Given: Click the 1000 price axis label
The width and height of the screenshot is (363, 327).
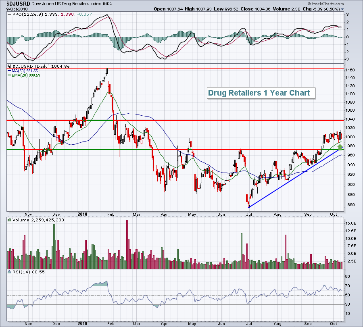Looking at the screenshot, I should (350, 137).
